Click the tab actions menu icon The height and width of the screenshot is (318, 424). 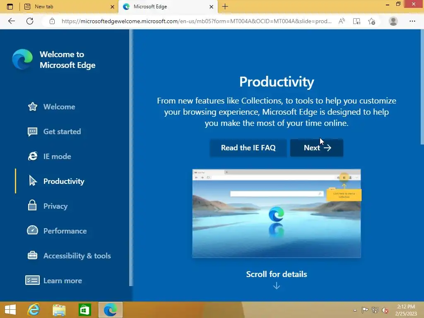(x=10, y=7)
